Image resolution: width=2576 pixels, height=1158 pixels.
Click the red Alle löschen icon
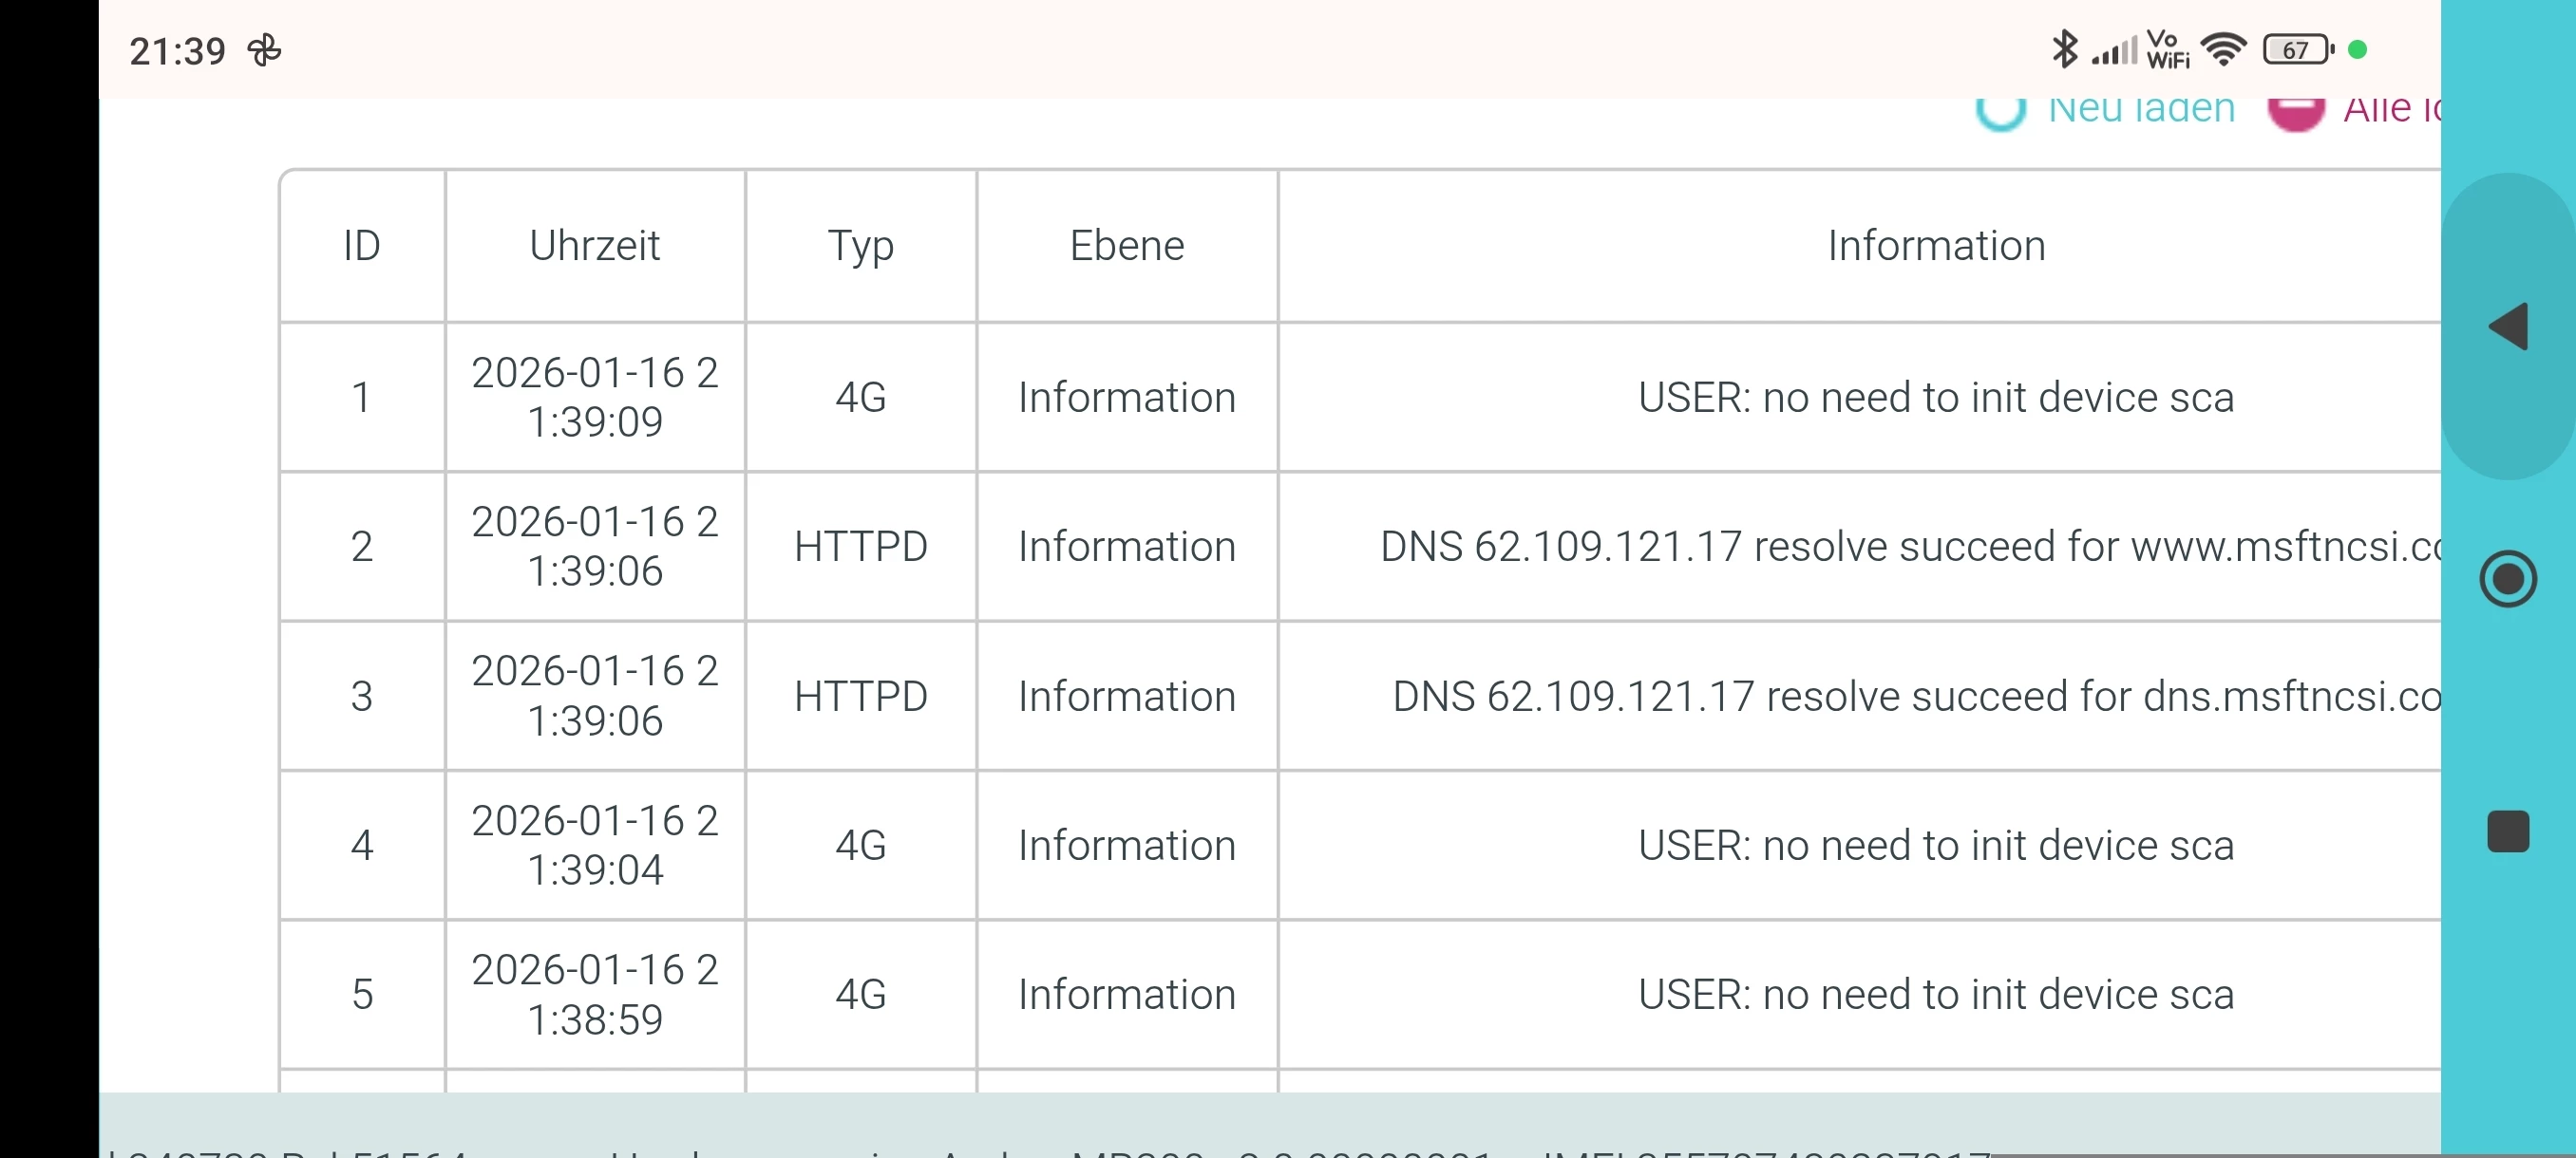(2295, 111)
